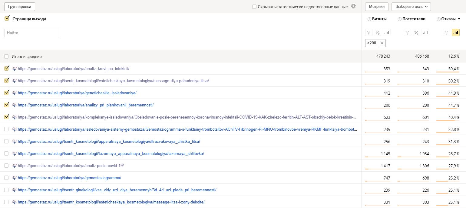Image resolution: width=466 pixels, height=208 pixels.
Task: Click into the Найти search field
Action: click(x=32, y=33)
